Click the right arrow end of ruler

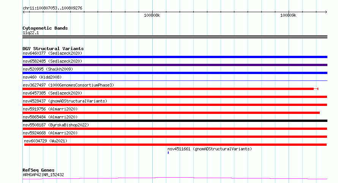[326, 12]
